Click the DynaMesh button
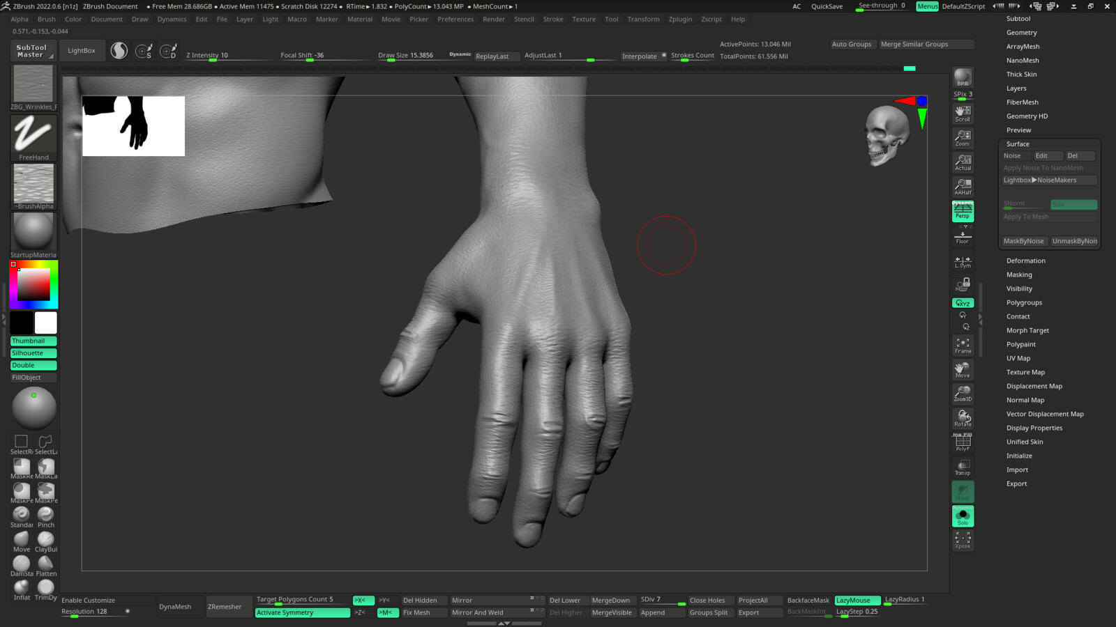The image size is (1116, 627). (175, 607)
